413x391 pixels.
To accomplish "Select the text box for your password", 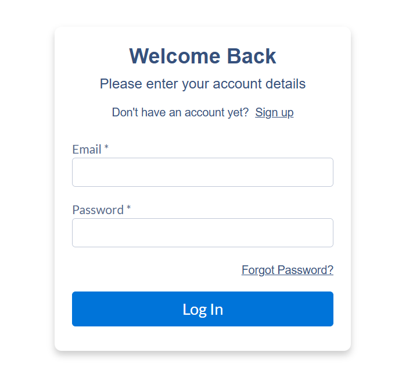I will 202,233.
